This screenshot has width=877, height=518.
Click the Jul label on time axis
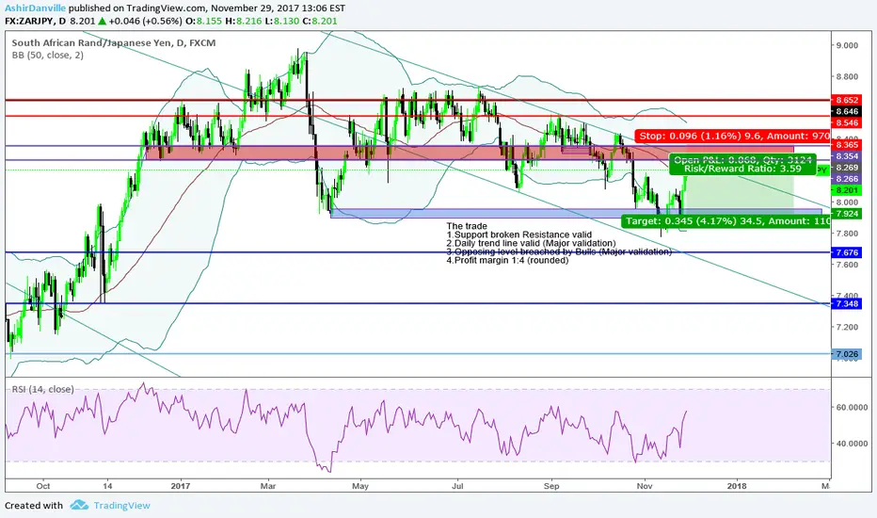457,486
